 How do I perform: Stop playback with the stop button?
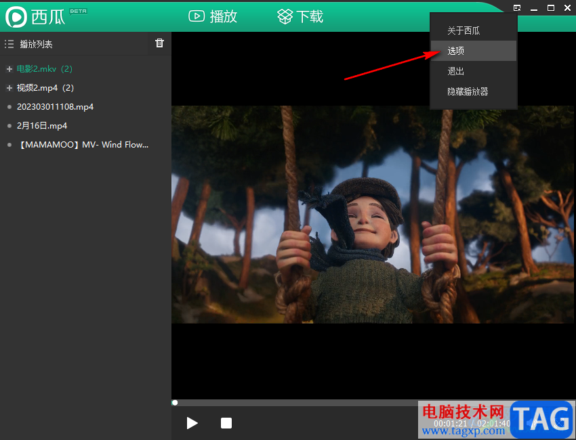(226, 423)
